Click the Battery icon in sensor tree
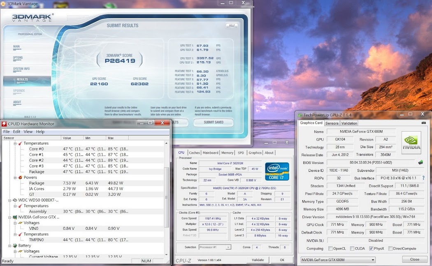The image size is (432, 266). coord(15,245)
